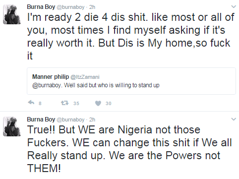
Task: Open Burna Boy avatar on second tweet
Action: point(12,126)
